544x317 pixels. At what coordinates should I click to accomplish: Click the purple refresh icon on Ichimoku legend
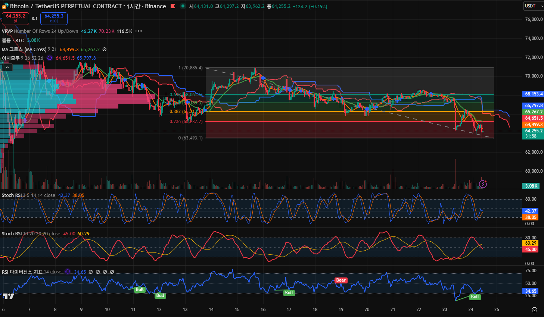[x=50, y=58]
